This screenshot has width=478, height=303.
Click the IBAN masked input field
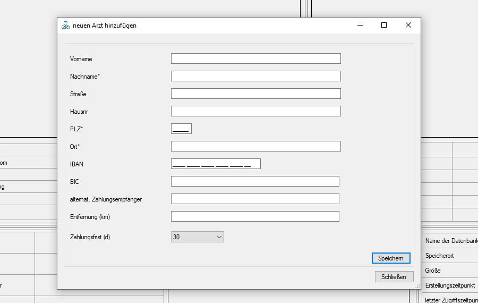pyautogui.click(x=216, y=164)
